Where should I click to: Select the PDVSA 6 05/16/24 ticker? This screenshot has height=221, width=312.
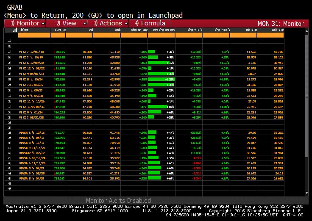point(33,158)
